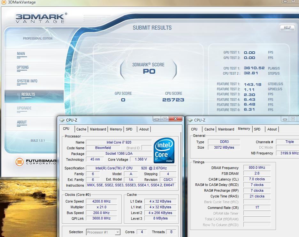Select Memory tab in right CPU-Z window
This screenshot has width=299, height=237.
click(244, 129)
